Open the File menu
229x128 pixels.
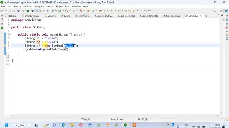click(x=3, y=6)
